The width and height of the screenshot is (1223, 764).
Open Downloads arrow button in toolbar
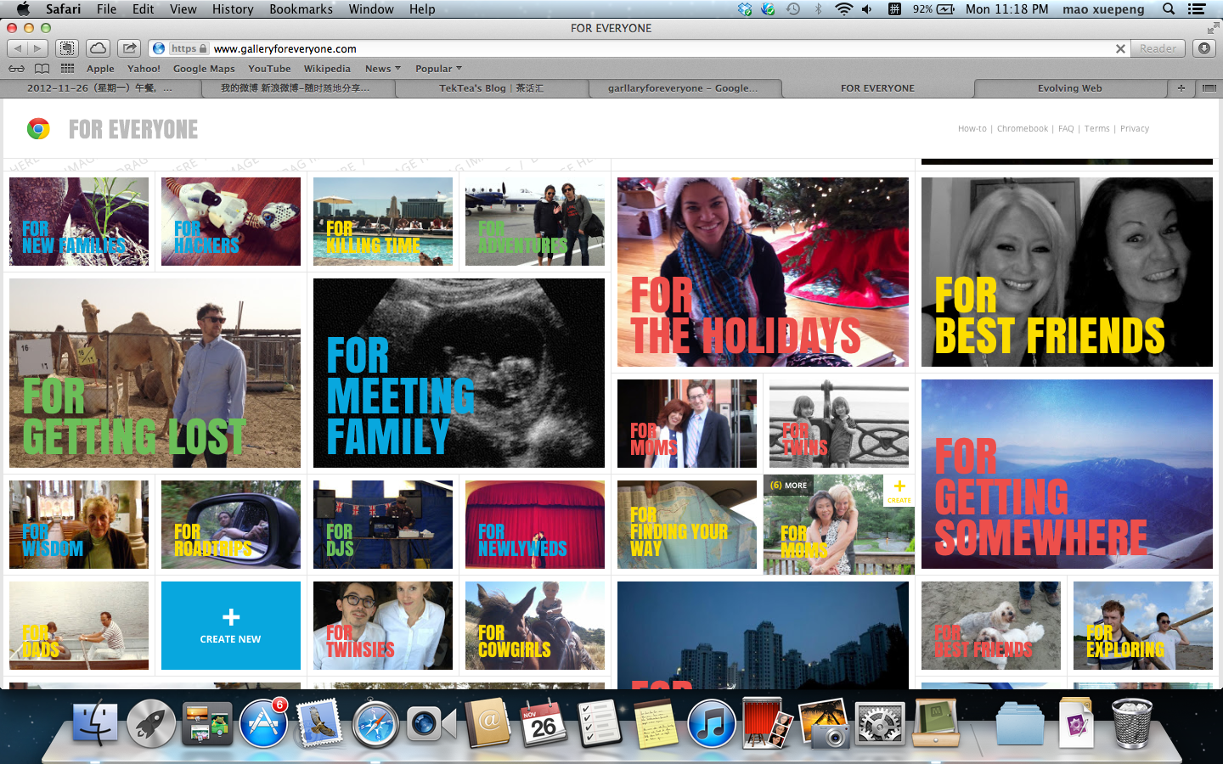point(1204,48)
